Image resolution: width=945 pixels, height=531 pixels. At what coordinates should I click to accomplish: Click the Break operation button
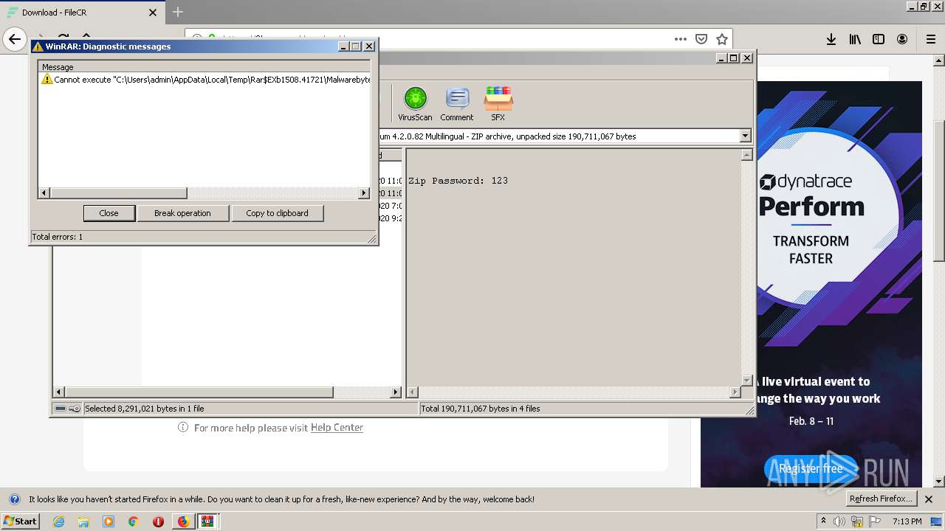tap(182, 213)
